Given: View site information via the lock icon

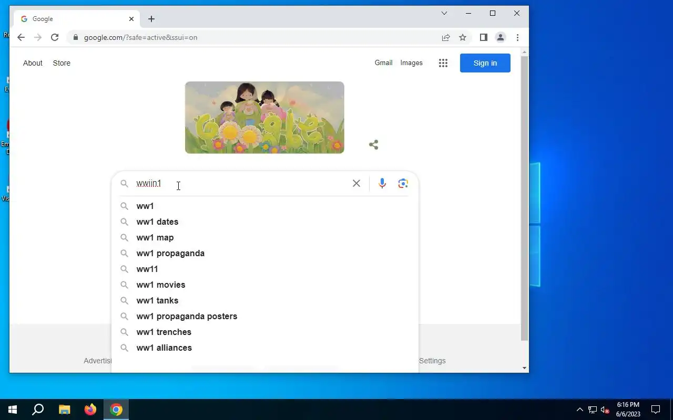Looking at the screenshot, I should (x=76, y=37).
